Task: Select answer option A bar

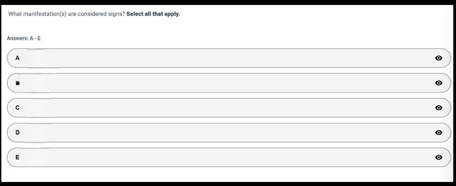Action: [226, 58]
